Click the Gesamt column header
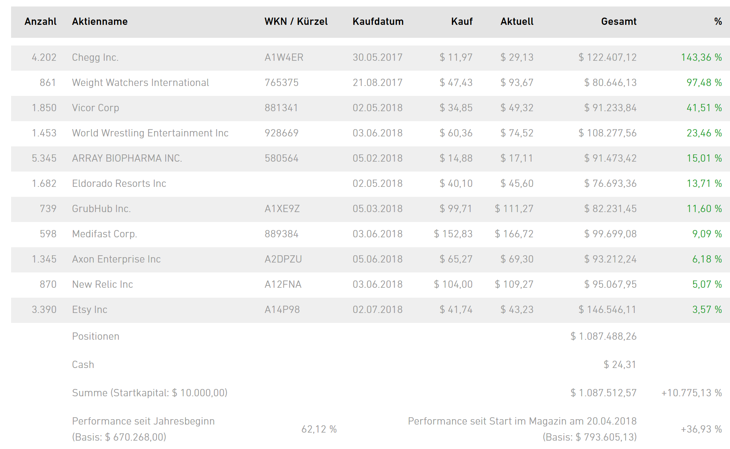 [x=619, y=21]
